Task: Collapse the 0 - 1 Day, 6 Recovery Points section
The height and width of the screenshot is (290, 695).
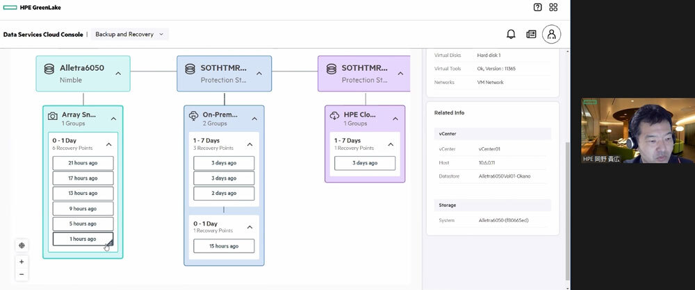Action: click(x=108, y=144)
